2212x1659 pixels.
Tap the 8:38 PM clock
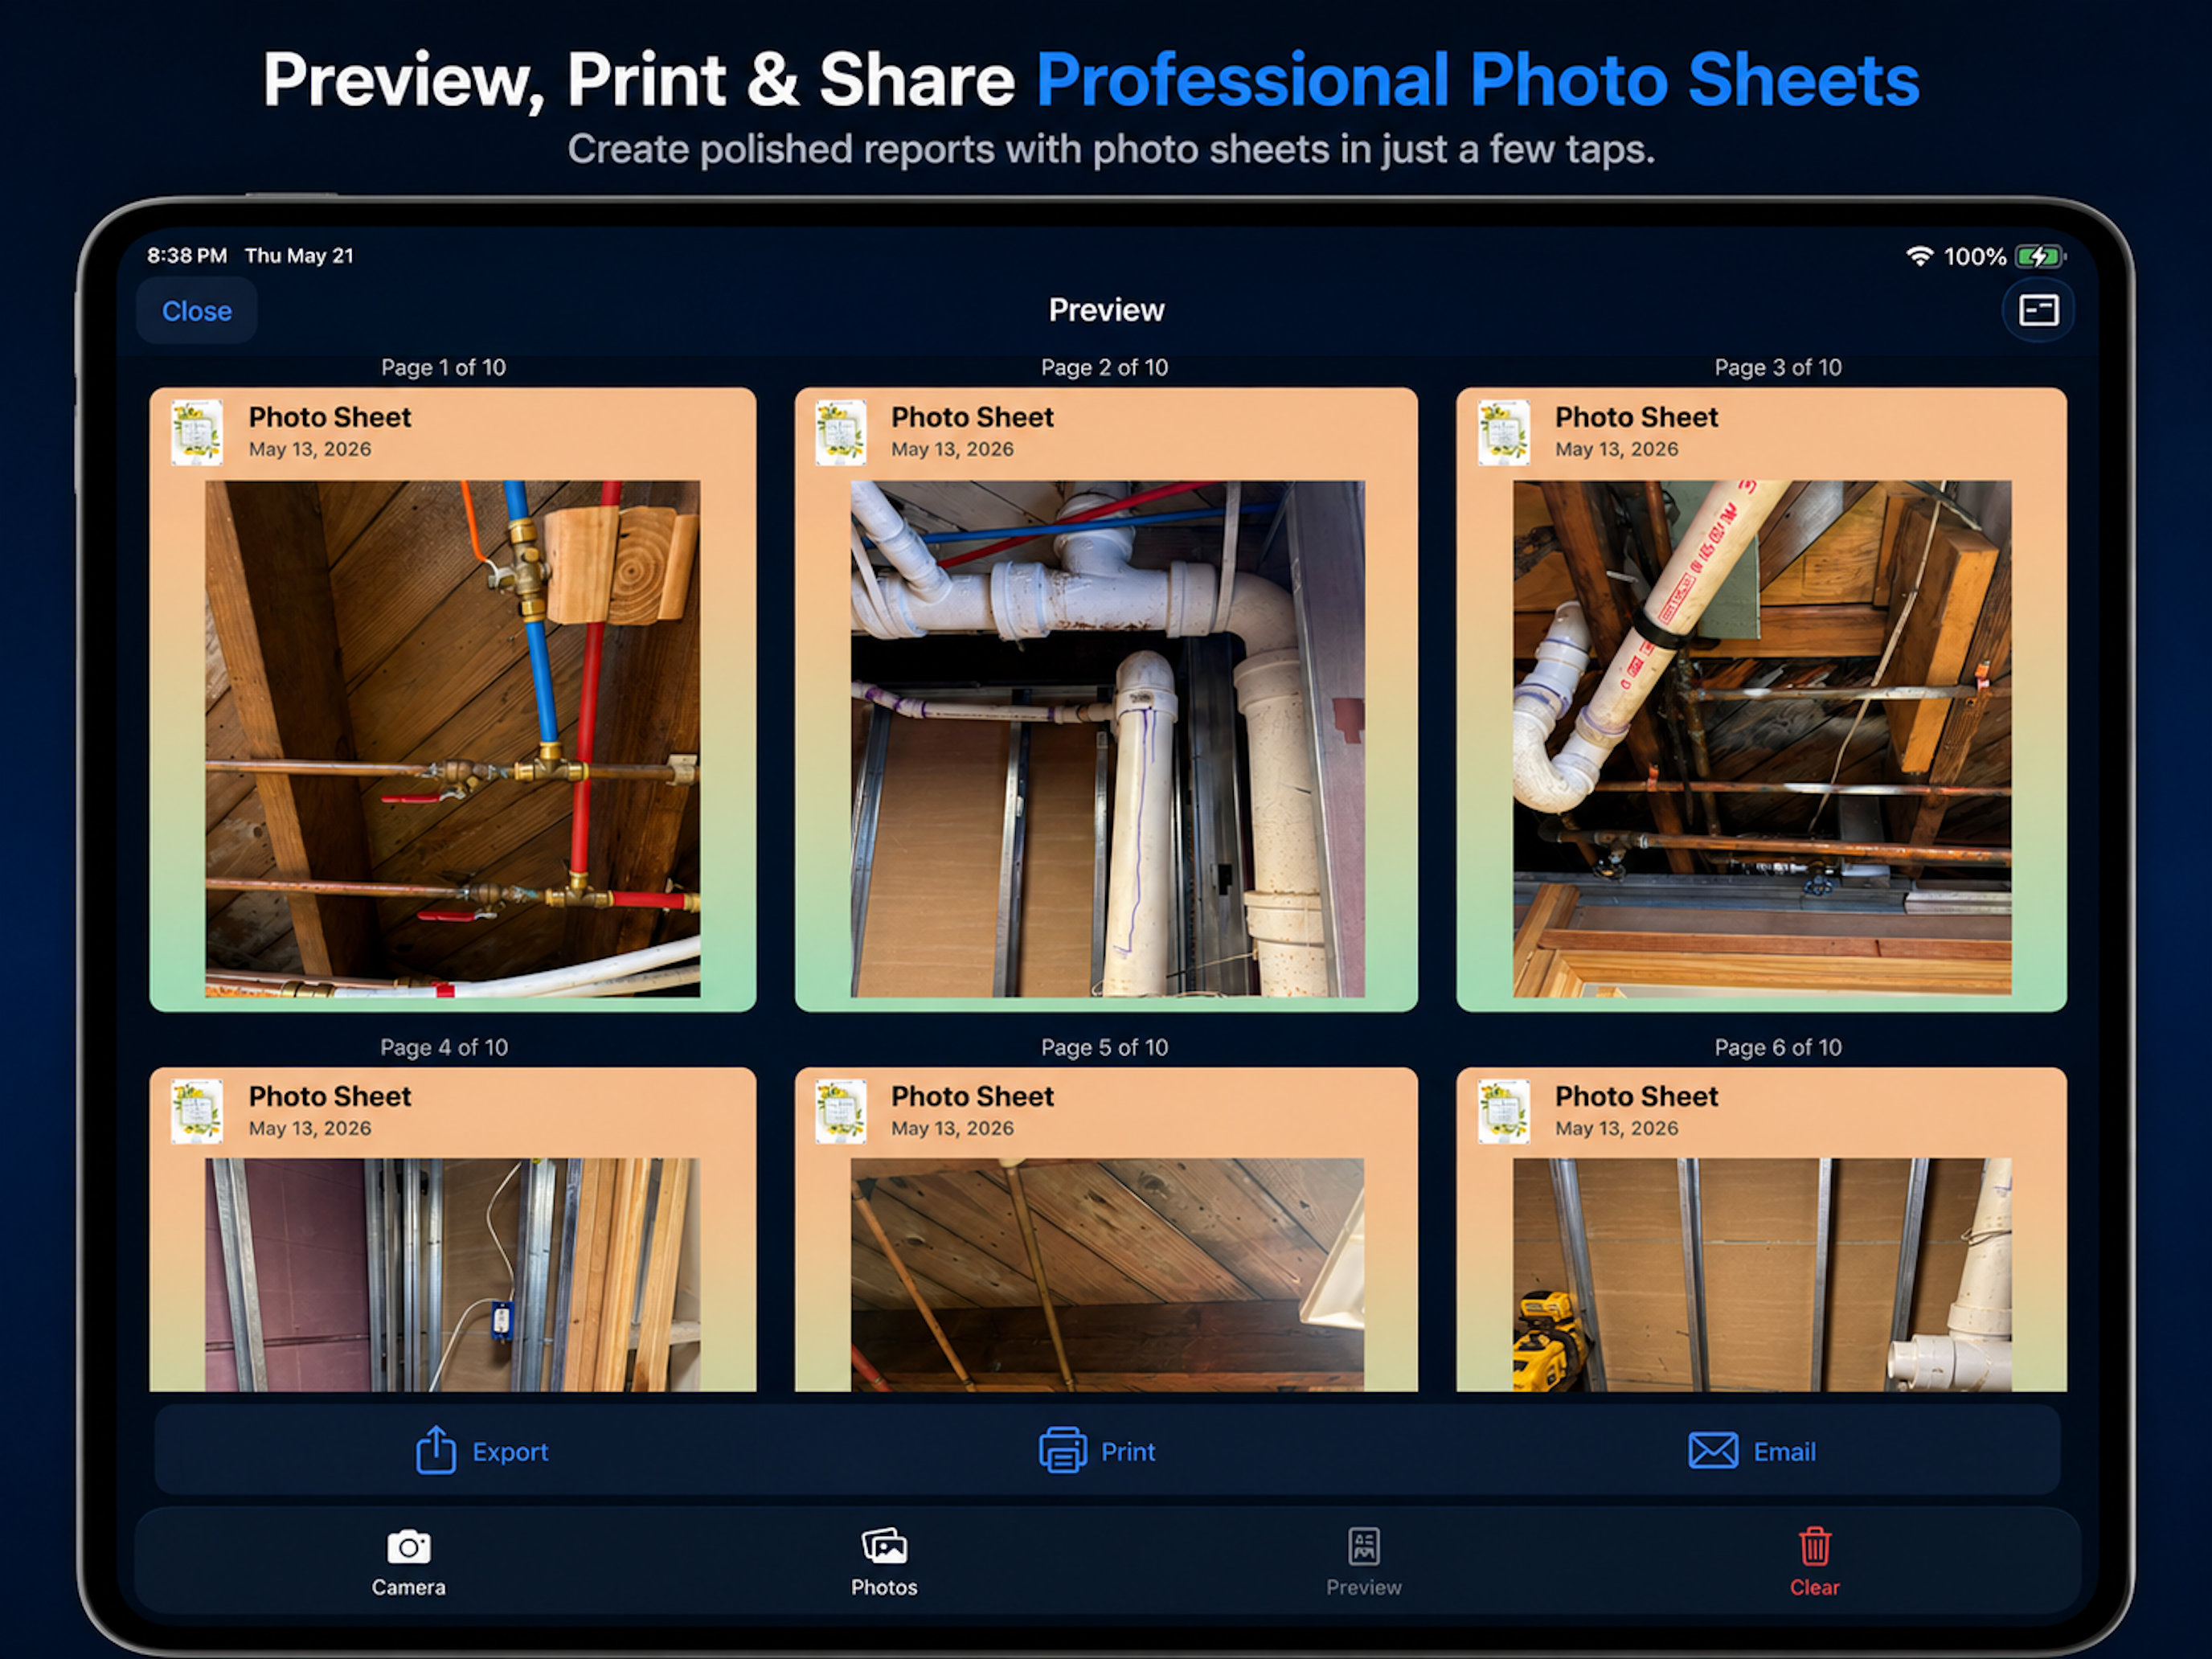[187, 255]
